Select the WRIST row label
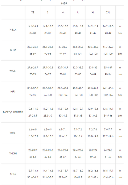The width and height of the screenshot is (128, 185). 13,133
